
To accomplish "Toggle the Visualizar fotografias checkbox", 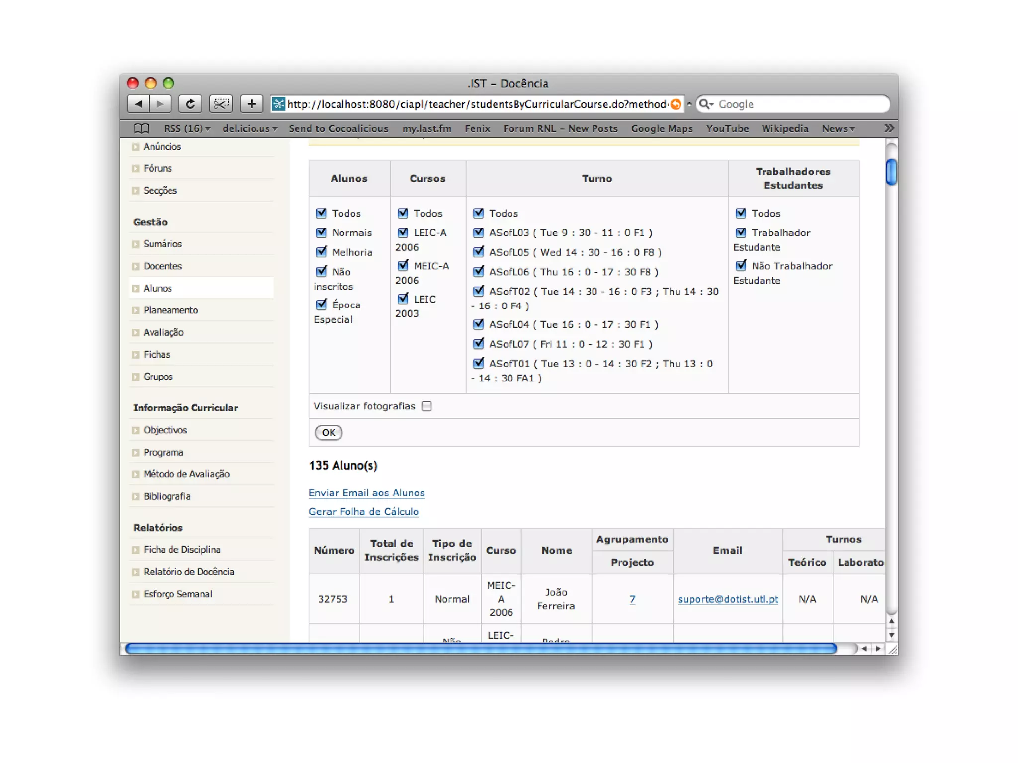I will click(x=426, y=406).
